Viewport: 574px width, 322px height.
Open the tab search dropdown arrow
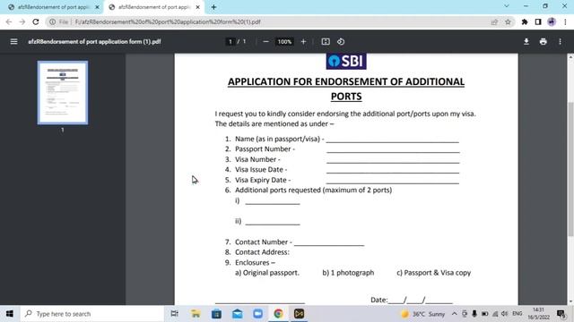point(506,6)
